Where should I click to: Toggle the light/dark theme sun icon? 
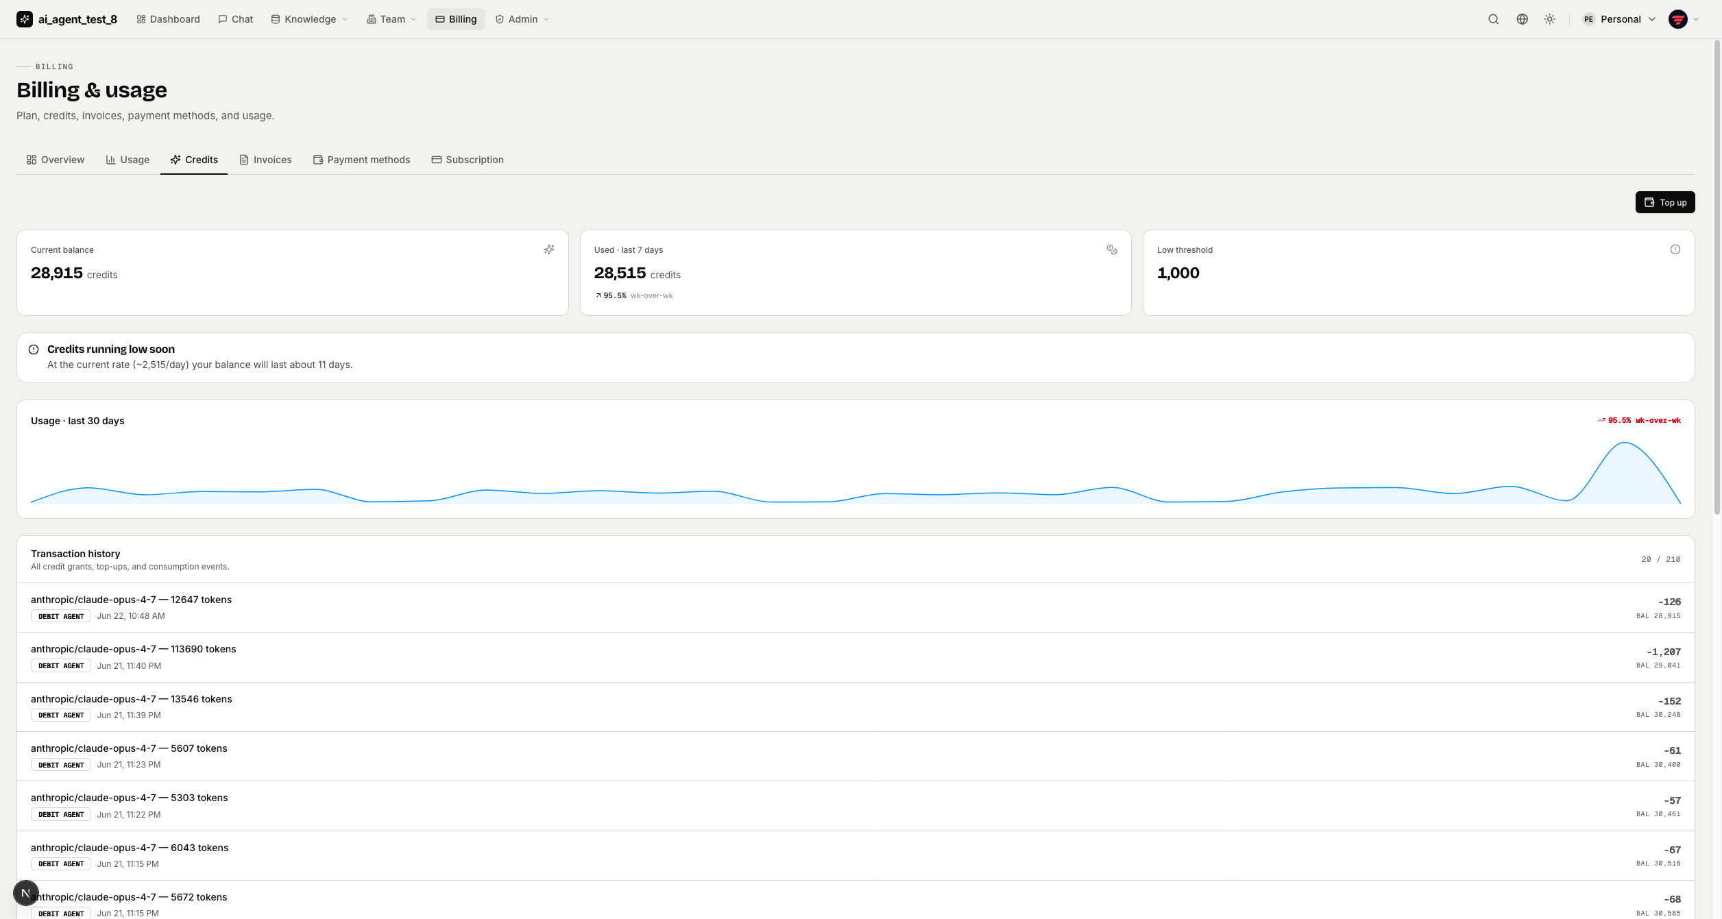pyautogui.click(x=1549, y=19)
